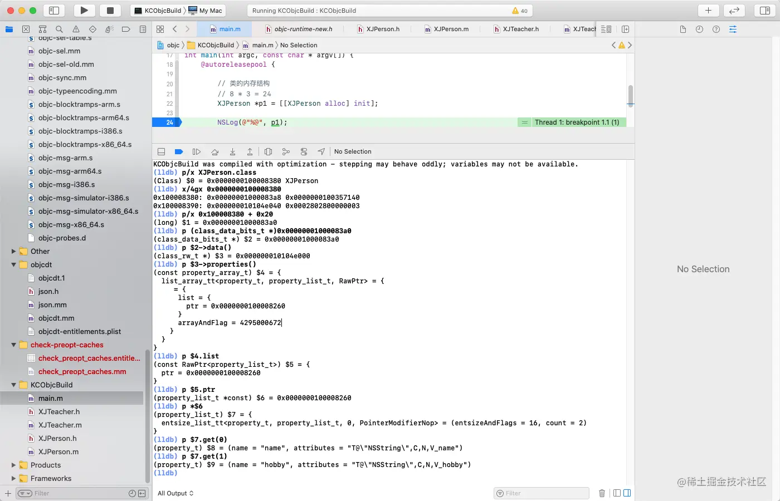
Task: Open the Test navigator diamond icon
Action: point(92,29)
